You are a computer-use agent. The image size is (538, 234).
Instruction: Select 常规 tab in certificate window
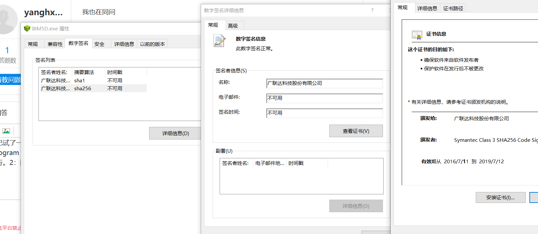tap(403, 7)
